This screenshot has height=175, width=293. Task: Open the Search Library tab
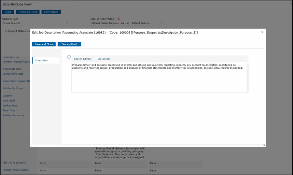[x=82, y=59]
